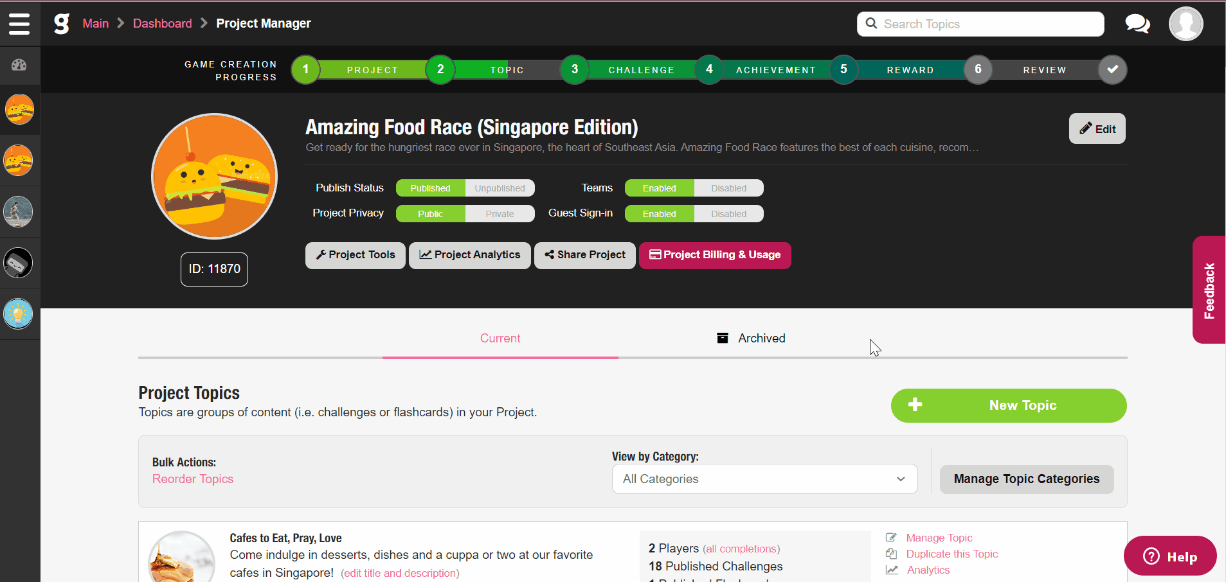This screenshot has height=582, width=1226.
Task: Select the first burger project in sidebar
Action: [x=19, y=109]
